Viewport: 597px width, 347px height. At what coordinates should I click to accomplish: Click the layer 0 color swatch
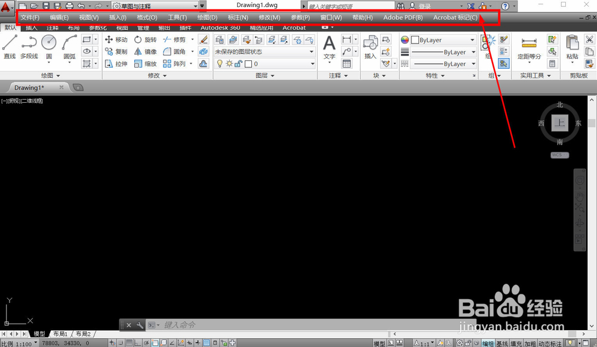point(248,64)
